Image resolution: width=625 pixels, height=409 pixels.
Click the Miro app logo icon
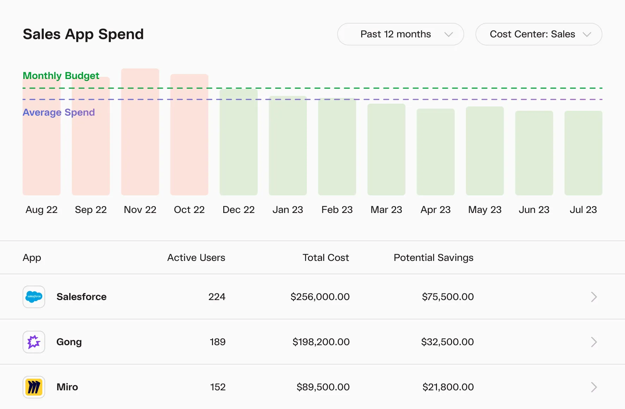point(34,387)
